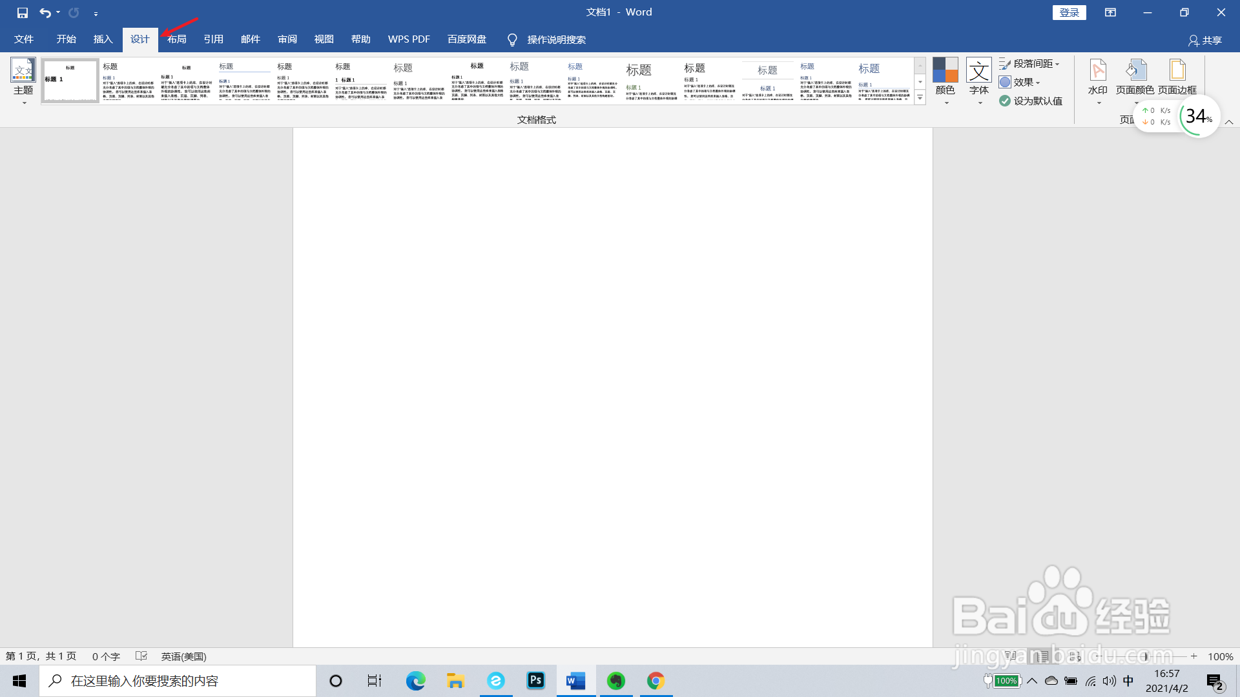Image resolution: width=1240 pixels, height=697 pixels.
Task: Undo the last action in the quick access toolbar
Action: 45,12
